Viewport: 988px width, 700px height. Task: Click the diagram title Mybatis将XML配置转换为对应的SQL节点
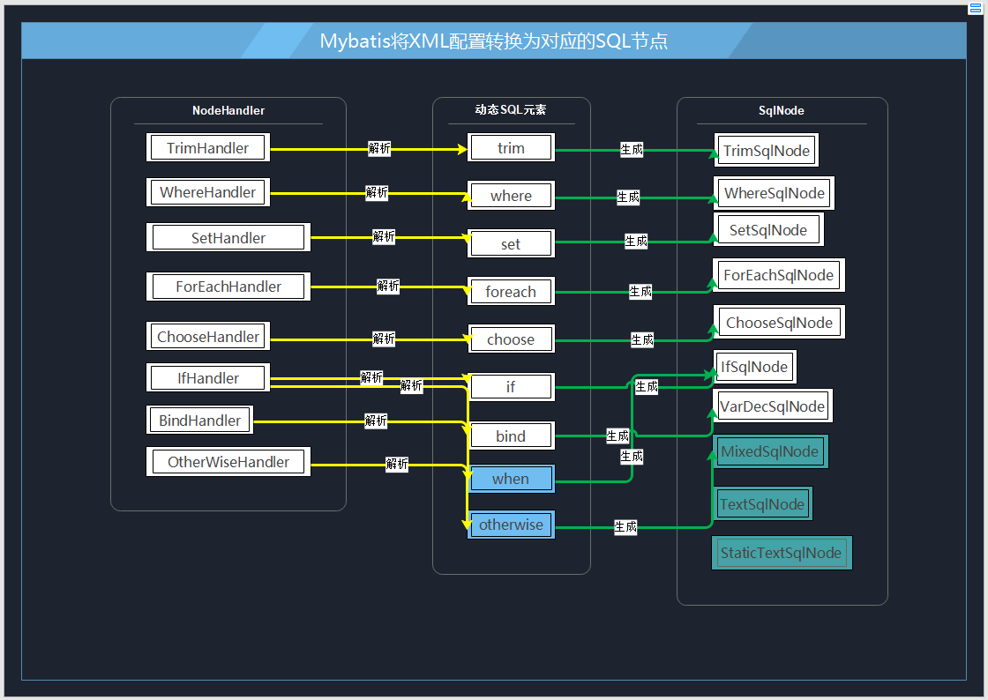tap(493, 41)
